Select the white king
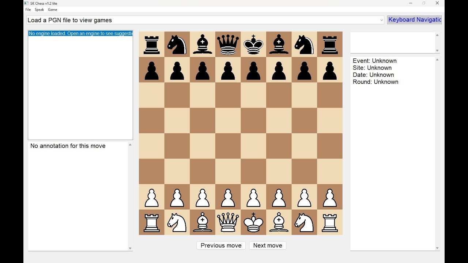Image resolution: width=468 pixels, height=263 pixels. [253, 222]
